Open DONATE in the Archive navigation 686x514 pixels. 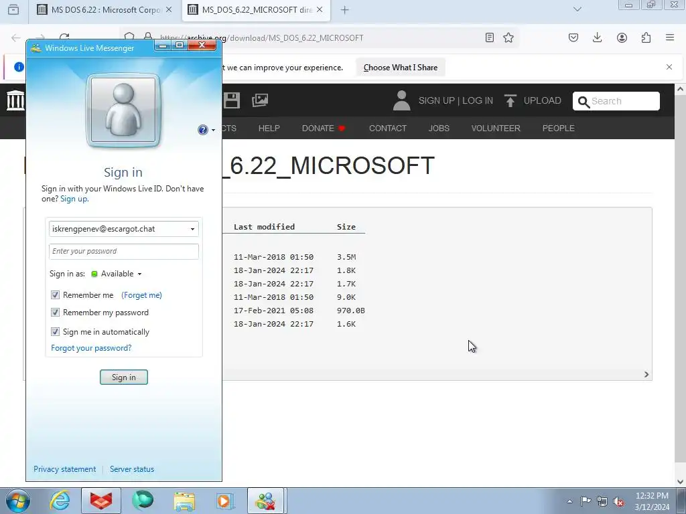click(x=324, y=128)
